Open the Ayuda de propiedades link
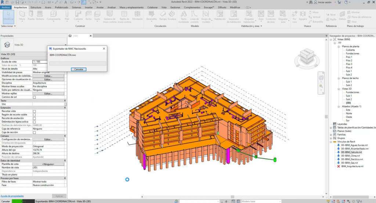The width and height of the screenshot is (376, 203). coord(12,196)
